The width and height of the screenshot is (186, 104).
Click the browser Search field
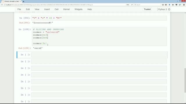(147, 5)
